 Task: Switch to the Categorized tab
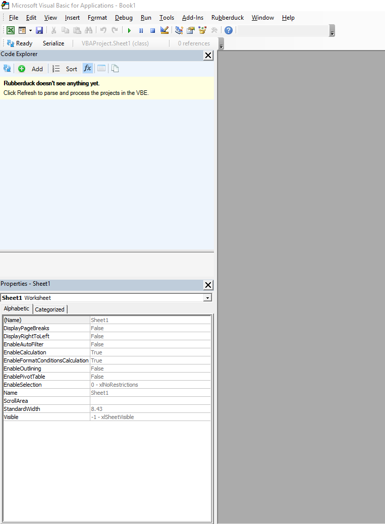50,309
